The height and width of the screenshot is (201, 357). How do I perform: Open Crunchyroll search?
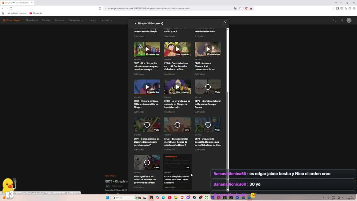(x=334, y=20)
